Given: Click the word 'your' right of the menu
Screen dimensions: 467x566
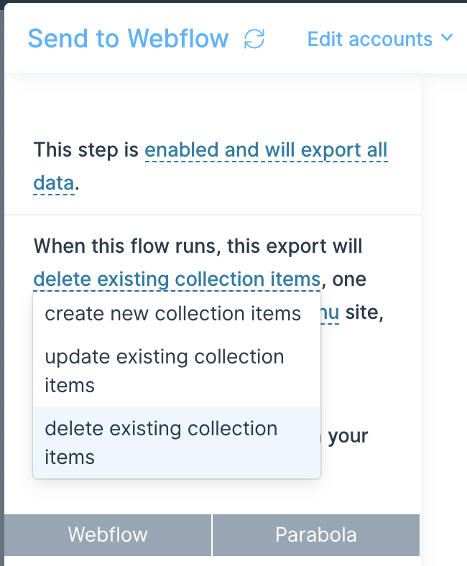Looking at the screenshot, I should 348,436.
